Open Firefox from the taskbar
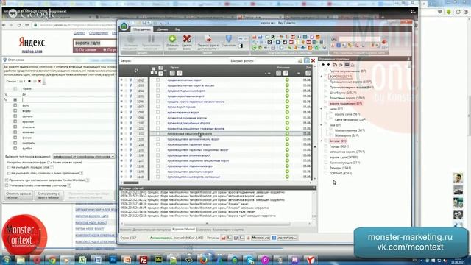 coord(204,260)
